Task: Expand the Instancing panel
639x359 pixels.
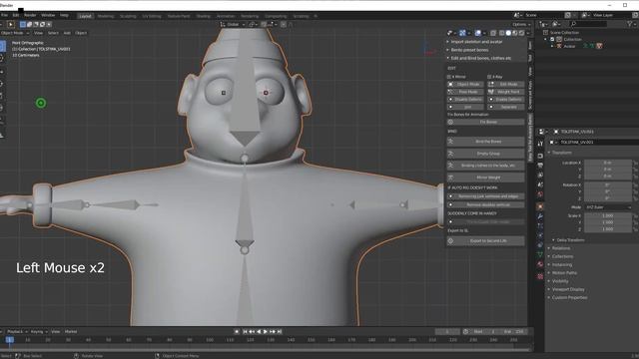Action: point(561,264)
